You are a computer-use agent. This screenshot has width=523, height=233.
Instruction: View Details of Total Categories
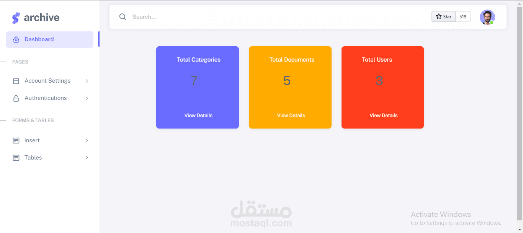(198, 115)
